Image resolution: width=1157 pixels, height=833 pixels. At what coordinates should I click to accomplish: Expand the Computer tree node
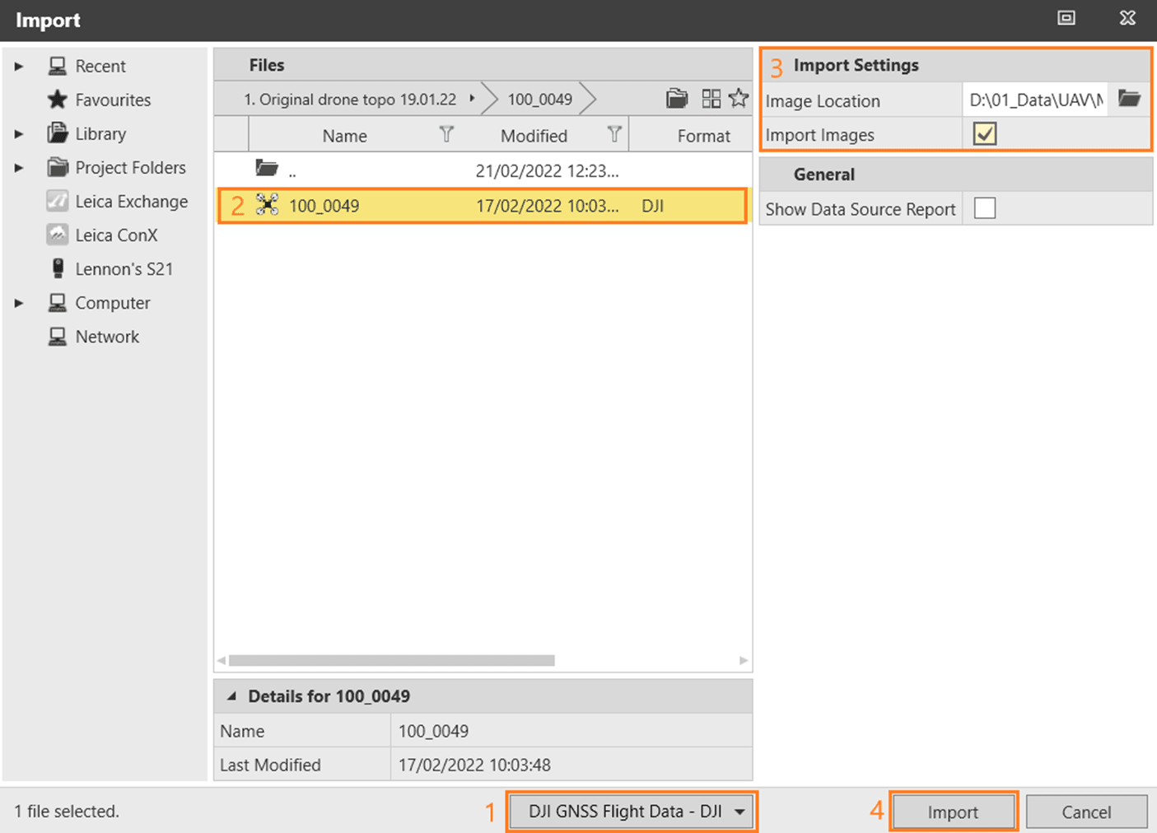click(x=19, y=304)
